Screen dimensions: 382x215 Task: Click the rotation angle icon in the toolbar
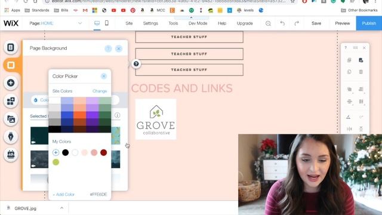click(x=349, y=117)
